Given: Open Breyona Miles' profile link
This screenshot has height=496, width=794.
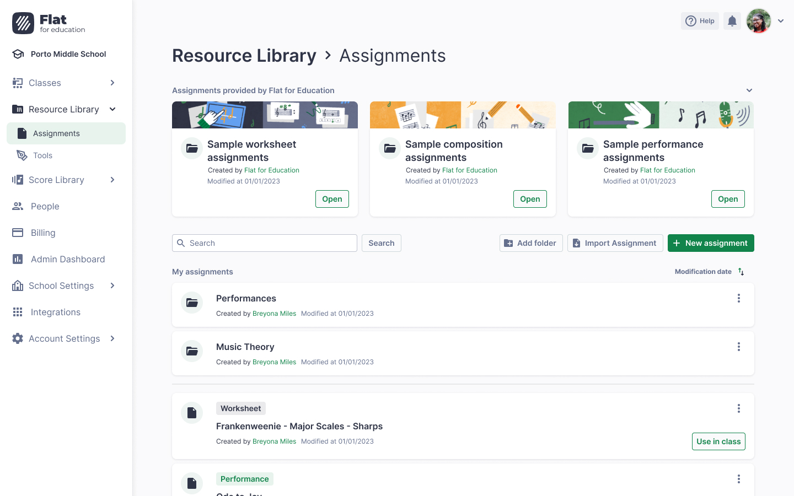Looking at the screenshot, I should coord(274,313).
